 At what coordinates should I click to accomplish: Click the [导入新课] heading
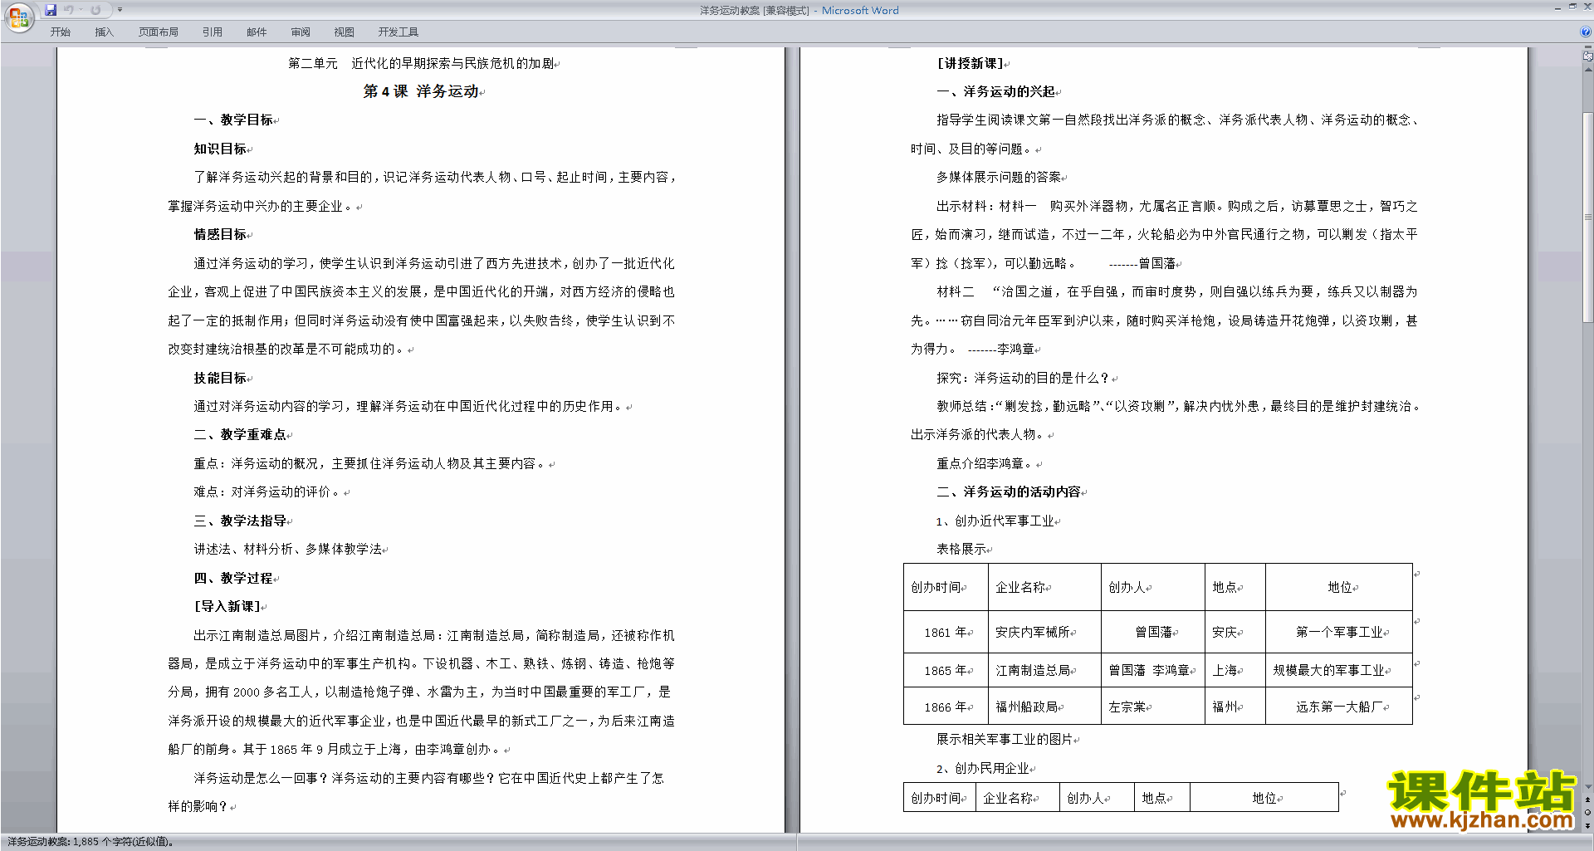[227, 606]
